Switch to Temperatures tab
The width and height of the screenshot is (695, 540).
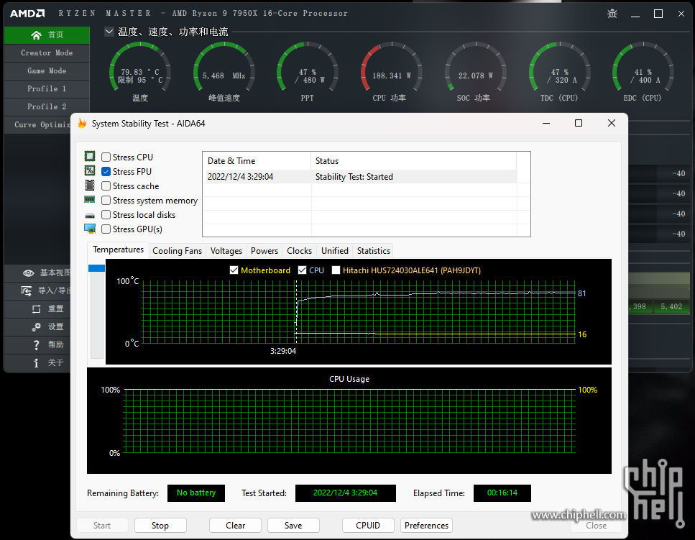[118, 250]
